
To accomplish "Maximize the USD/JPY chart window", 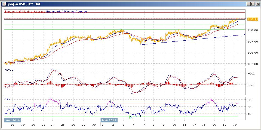I will 253,4.
